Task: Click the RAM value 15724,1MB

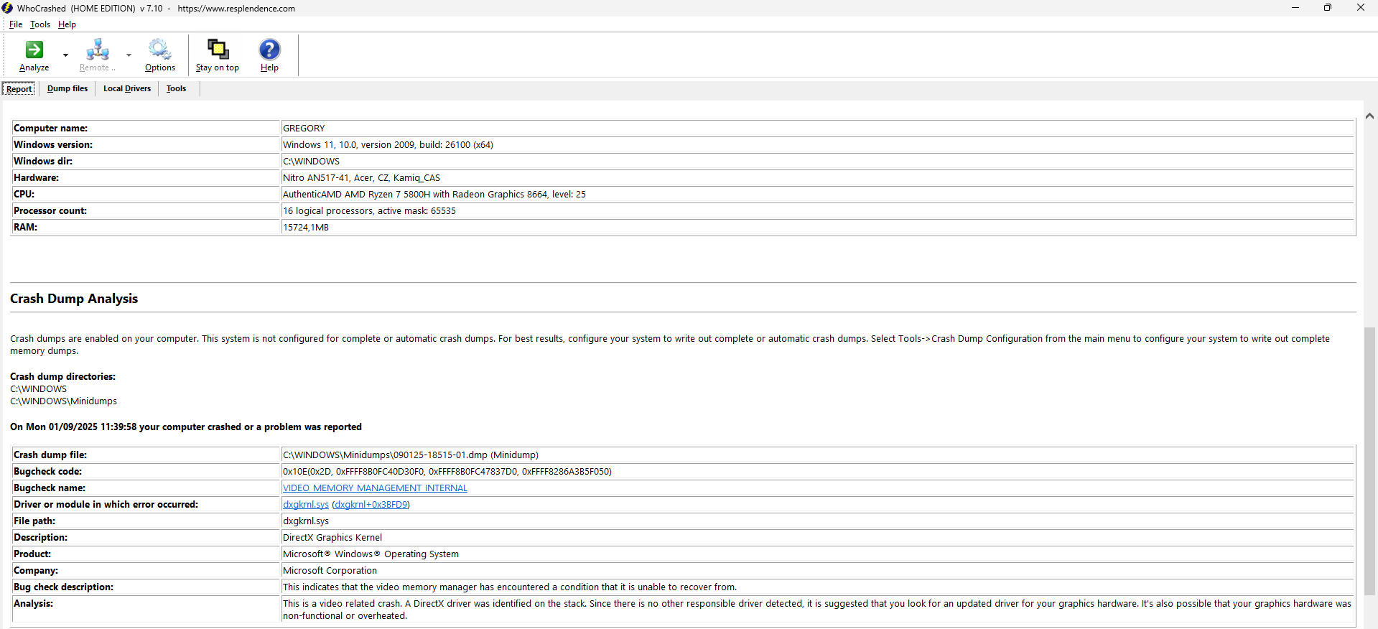Action: (306, 228)
